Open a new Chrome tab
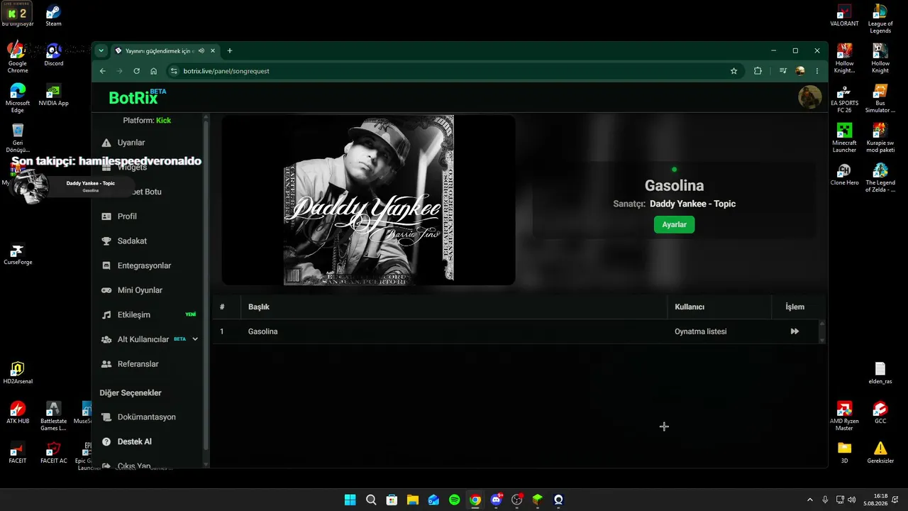Image resolution: width=908 pixels, height=511 pixels. pos(229,50)
